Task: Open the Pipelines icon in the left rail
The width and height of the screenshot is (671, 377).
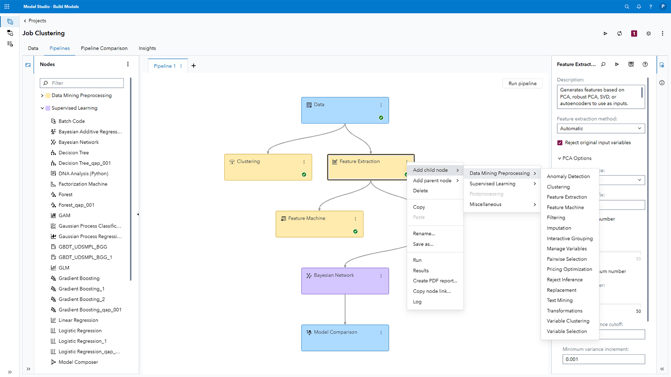Action: click(x=10, y=21)
